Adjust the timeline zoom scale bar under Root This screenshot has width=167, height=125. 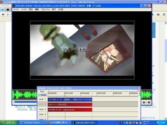[x=42, y=95]
